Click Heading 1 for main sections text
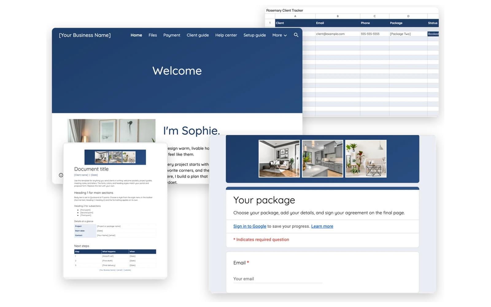The height and width of the screenshot is (307, 491). click(94, 193)
